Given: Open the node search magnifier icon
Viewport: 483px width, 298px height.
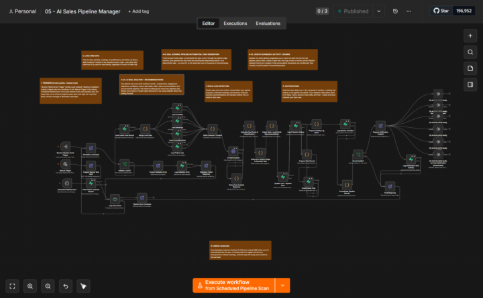Looking at the screenshot, I should 470,52.
